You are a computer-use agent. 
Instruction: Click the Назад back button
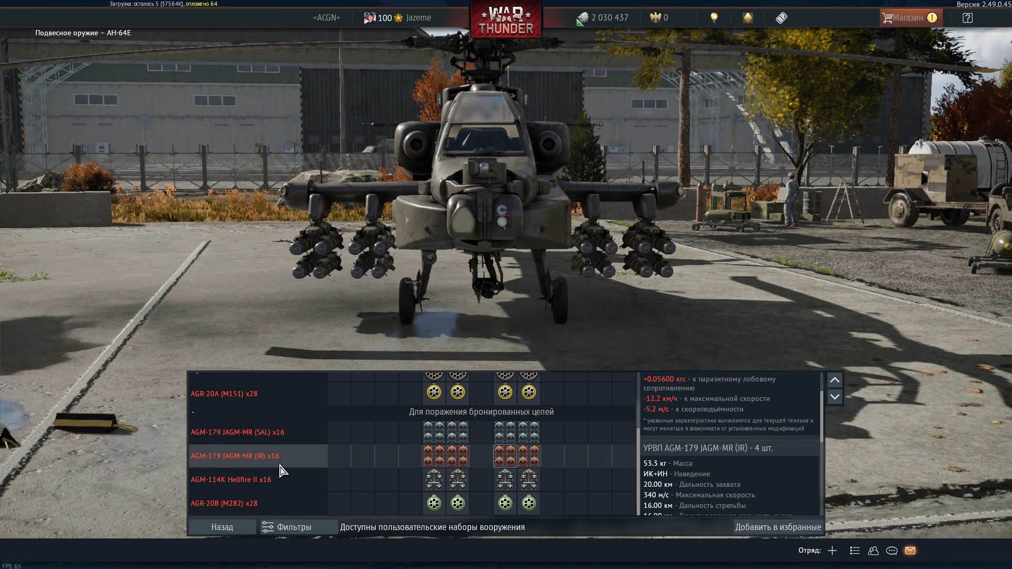pos(222,527)
